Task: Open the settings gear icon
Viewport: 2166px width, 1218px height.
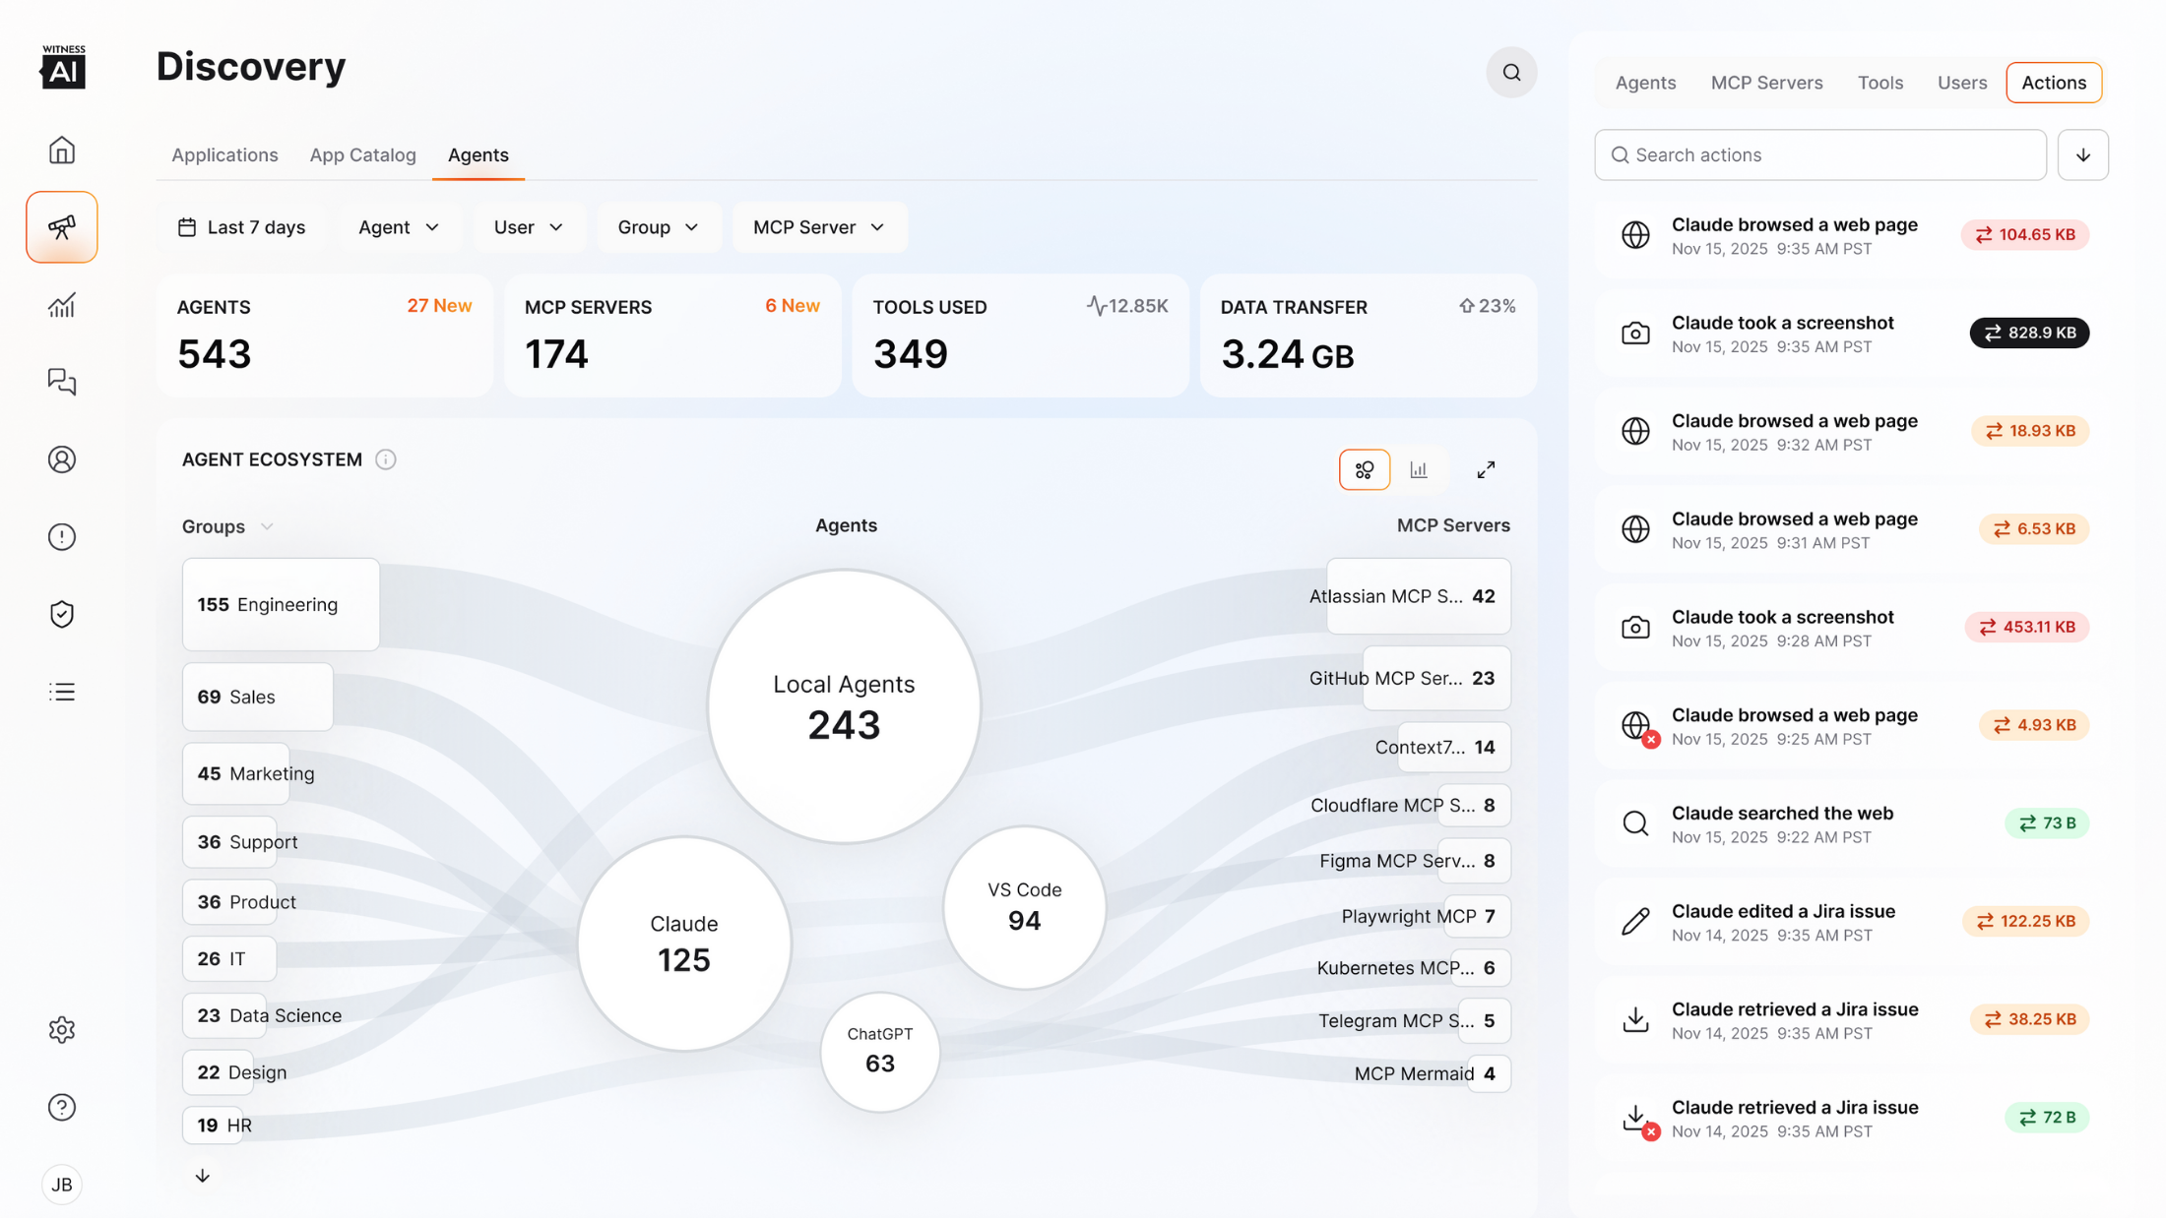Action: tap(62, 1029)
